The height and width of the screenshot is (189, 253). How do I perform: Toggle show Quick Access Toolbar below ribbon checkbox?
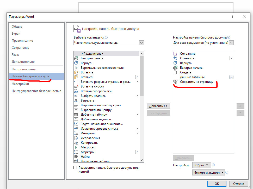click(75, 168)
